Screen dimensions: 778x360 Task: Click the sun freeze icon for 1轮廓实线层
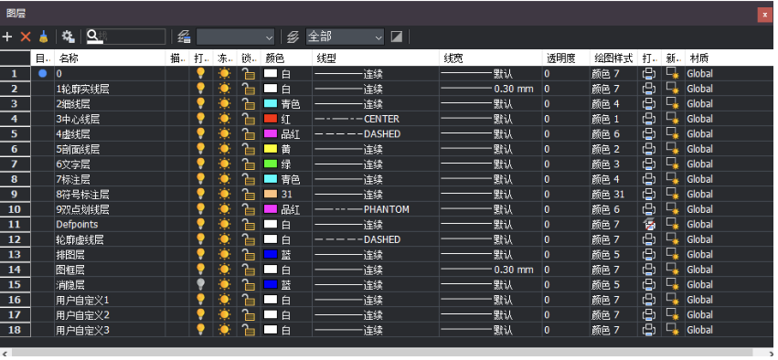coord(225,89)
